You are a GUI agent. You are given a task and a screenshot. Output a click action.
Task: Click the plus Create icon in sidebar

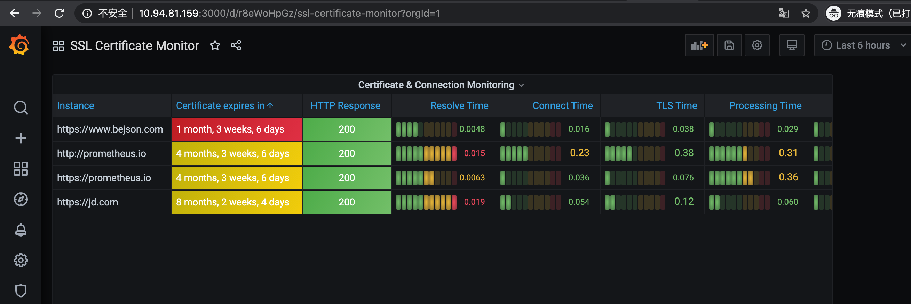coord(21,138)
